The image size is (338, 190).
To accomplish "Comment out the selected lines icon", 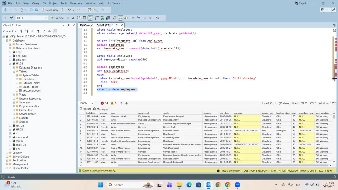I will pos(133,18).
